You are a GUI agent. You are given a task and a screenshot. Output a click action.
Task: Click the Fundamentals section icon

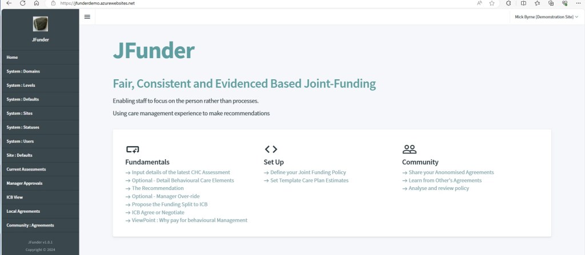[132, 149]
